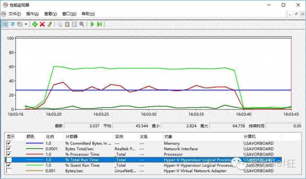This screenshot has height=179, width=306.
Task: Expand the graph type dropdown arrow
Action: pos(26,24)
